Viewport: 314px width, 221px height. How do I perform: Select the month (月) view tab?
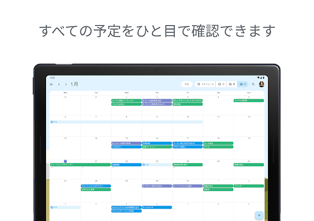pos(243,84)
